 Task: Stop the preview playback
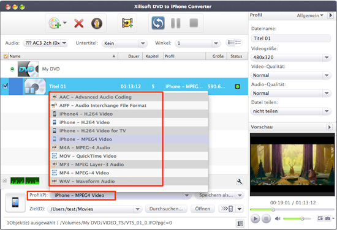pyautogui.click(x=266, y=218)
